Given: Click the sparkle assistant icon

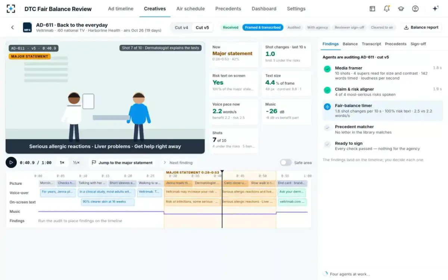Looking at the screenshot, I should click(435, 9).
